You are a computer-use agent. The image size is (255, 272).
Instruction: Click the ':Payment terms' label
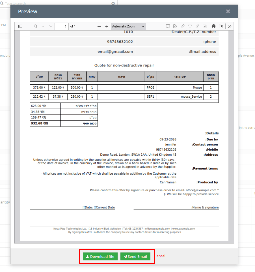(205, 168)
